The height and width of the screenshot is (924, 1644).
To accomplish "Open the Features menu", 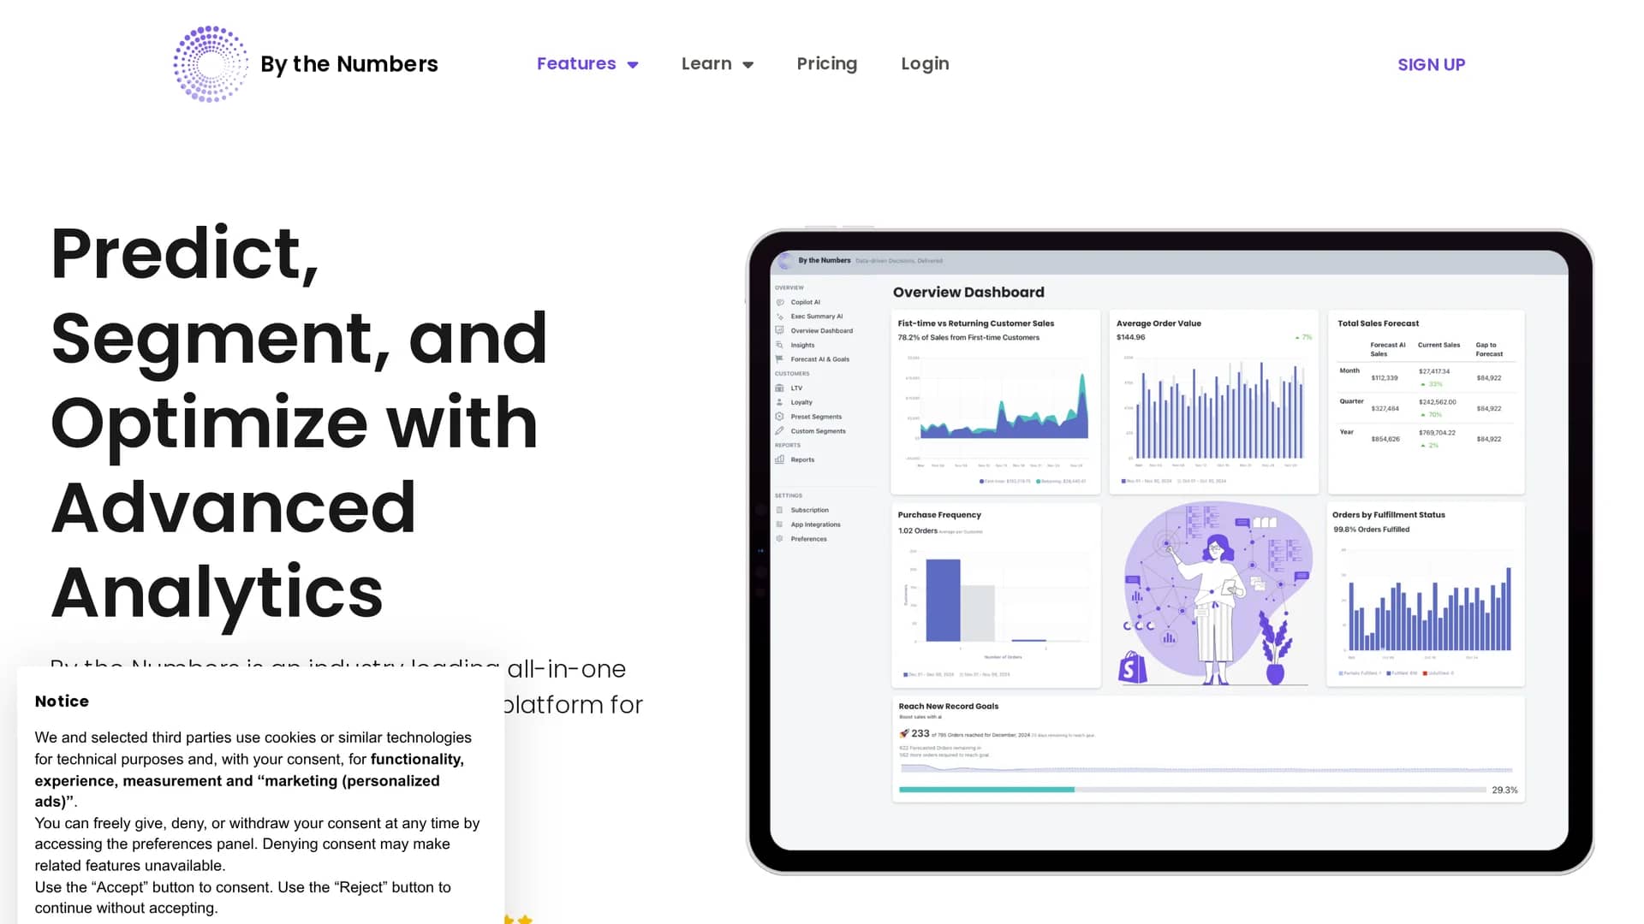I will pos(576,64).
